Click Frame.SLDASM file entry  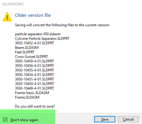[27, 97]
